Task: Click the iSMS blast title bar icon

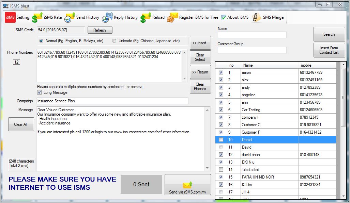Action: (6, 6)
